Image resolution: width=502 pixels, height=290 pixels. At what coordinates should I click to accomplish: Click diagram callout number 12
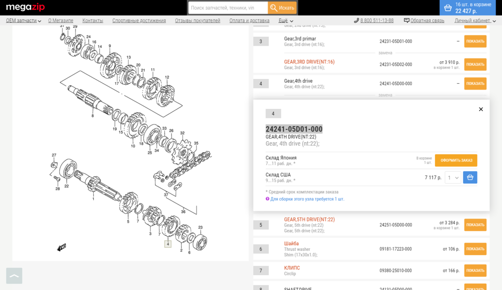coord(167,77)
